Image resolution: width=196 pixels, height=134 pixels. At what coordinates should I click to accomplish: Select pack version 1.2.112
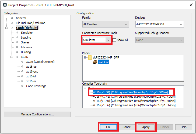pyautogui.click(x=103, y=62)
